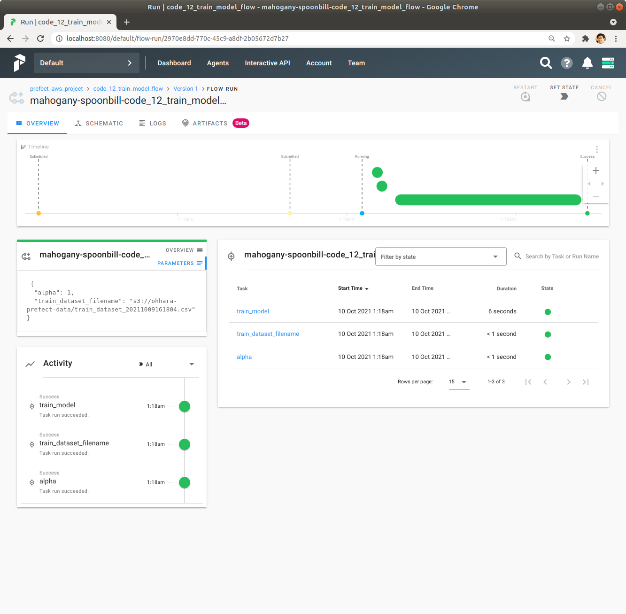Bookmark this page with star icon
Viewport: 626px width, 614px height.
567,39
